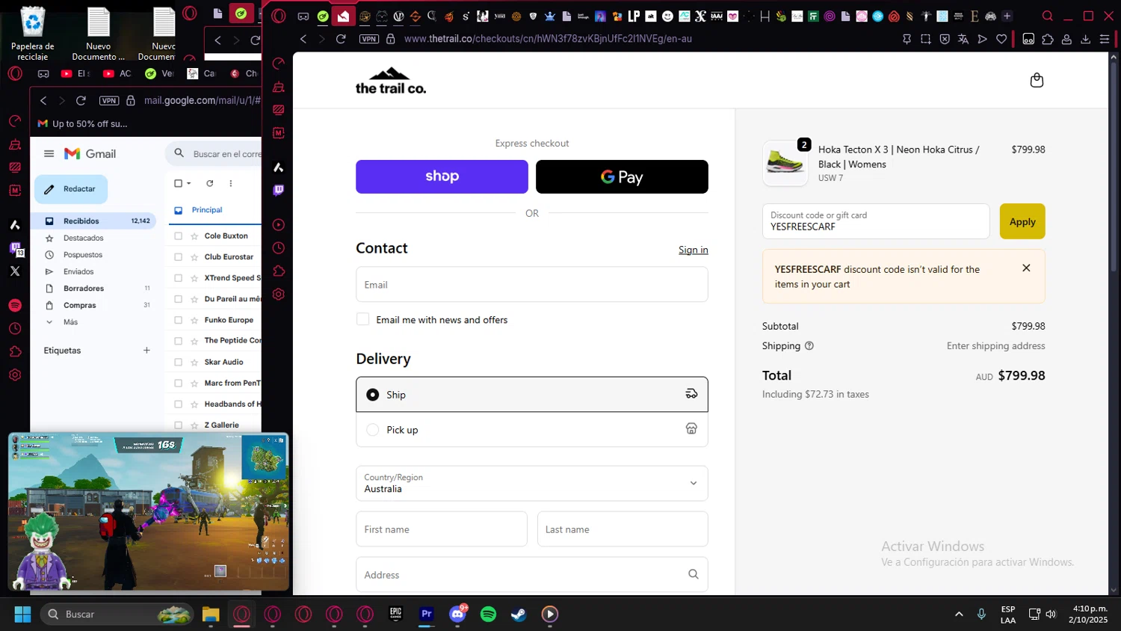Image resolution: width=1121 pixels, height=631 pixels.
Task: Add new label with plus next to Etiquetas
Action: (x=146, y=350)
